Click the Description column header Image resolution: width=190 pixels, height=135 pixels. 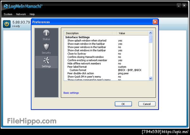click(88, 33)
